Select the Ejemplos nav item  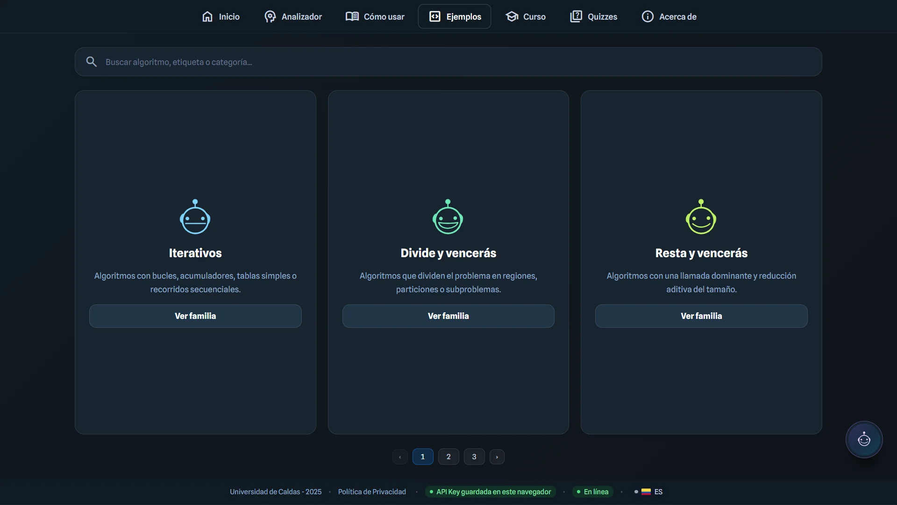tap(455, 16)
